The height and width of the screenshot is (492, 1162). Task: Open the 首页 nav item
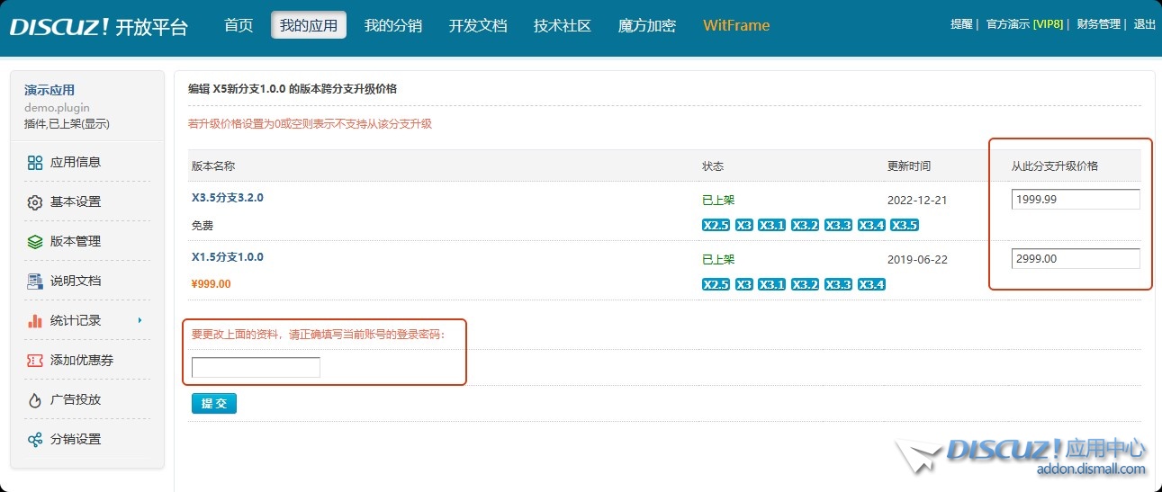tap(239, 25)
